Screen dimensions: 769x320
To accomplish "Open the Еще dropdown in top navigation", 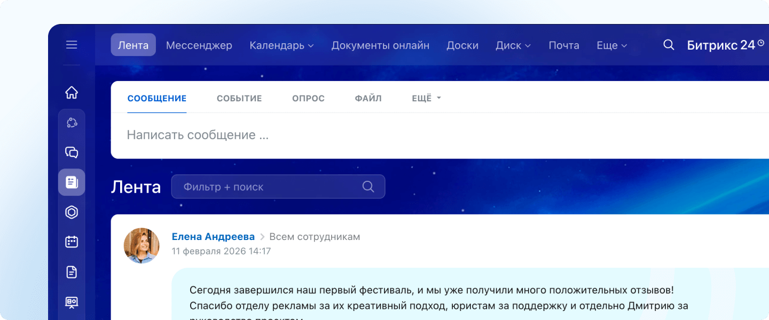I will point(611,45).
